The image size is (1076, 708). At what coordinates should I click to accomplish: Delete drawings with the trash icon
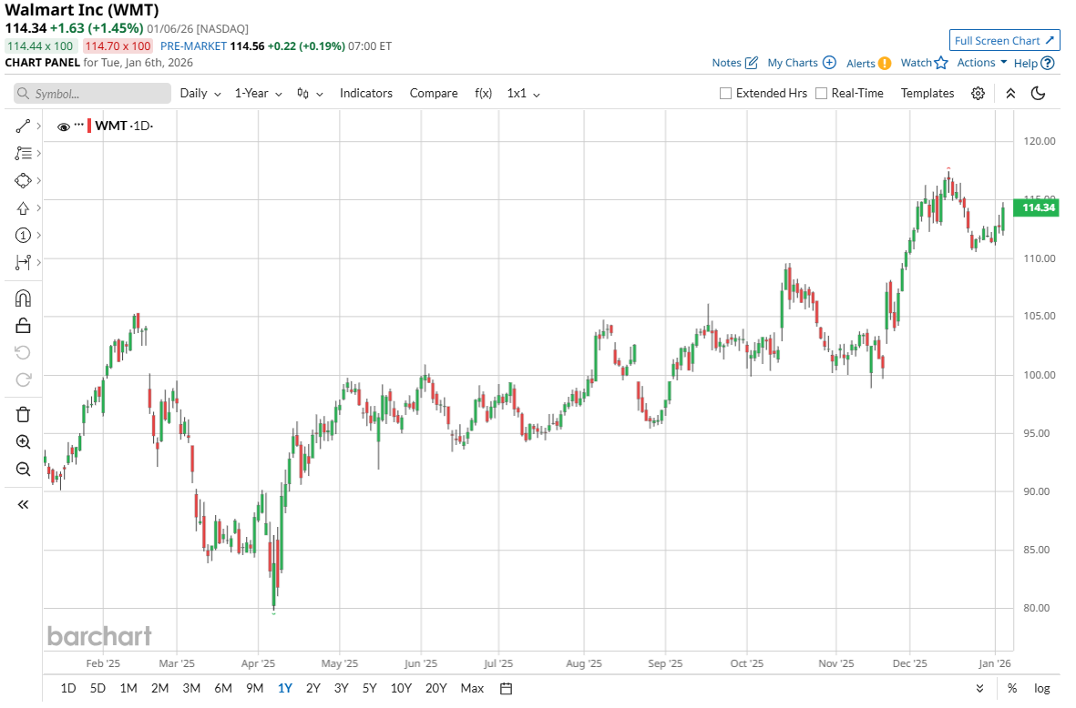24,414
